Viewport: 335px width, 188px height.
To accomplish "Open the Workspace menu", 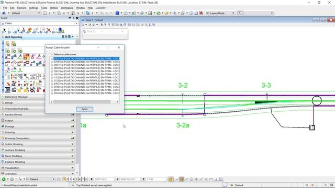I will click(x=67, y=8).
